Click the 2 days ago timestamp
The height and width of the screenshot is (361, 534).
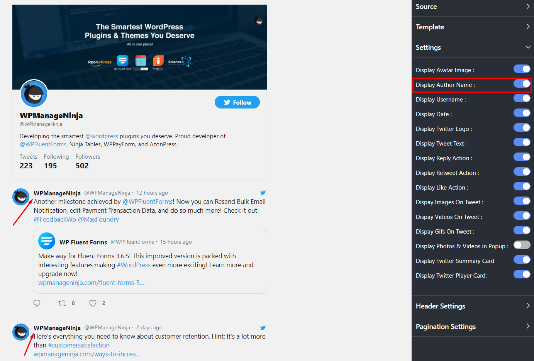[x=149, y=327]
